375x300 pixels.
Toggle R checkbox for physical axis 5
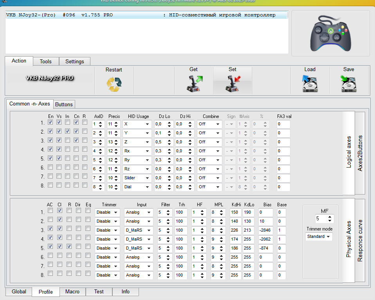pos(69,246)
